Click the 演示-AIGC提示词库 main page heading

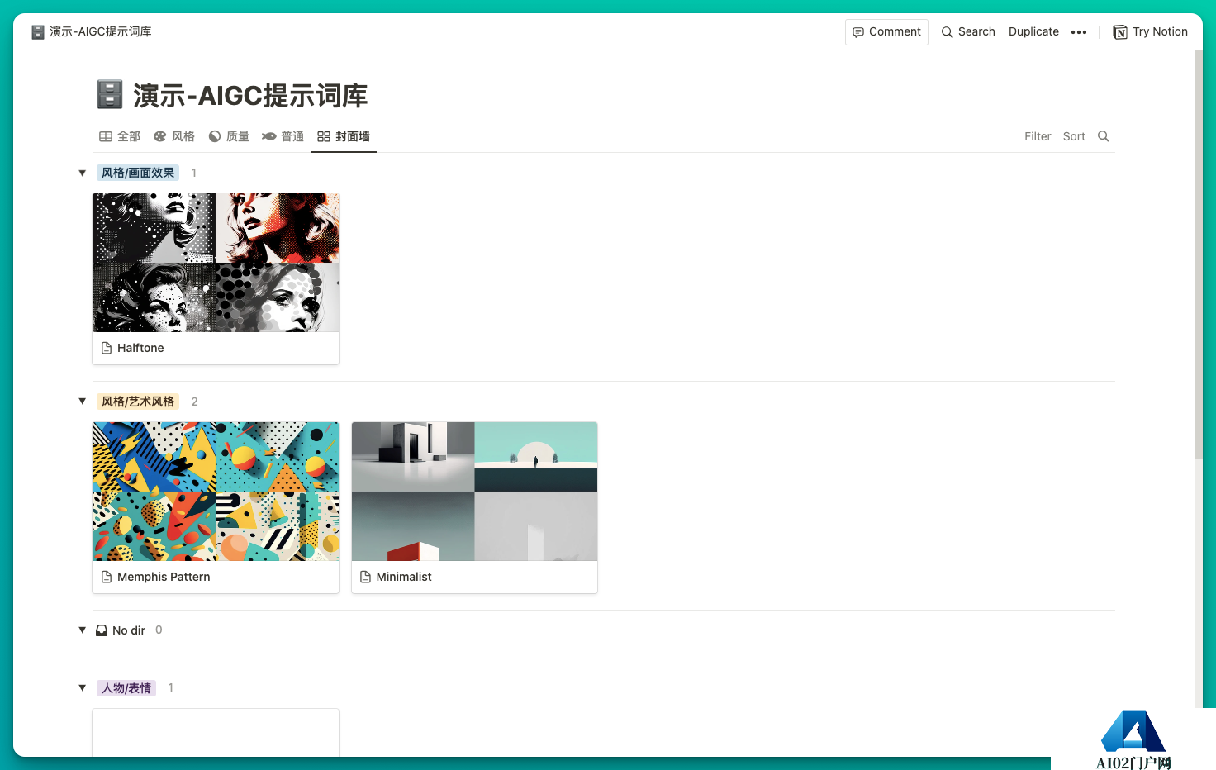[x=250, y=95]
